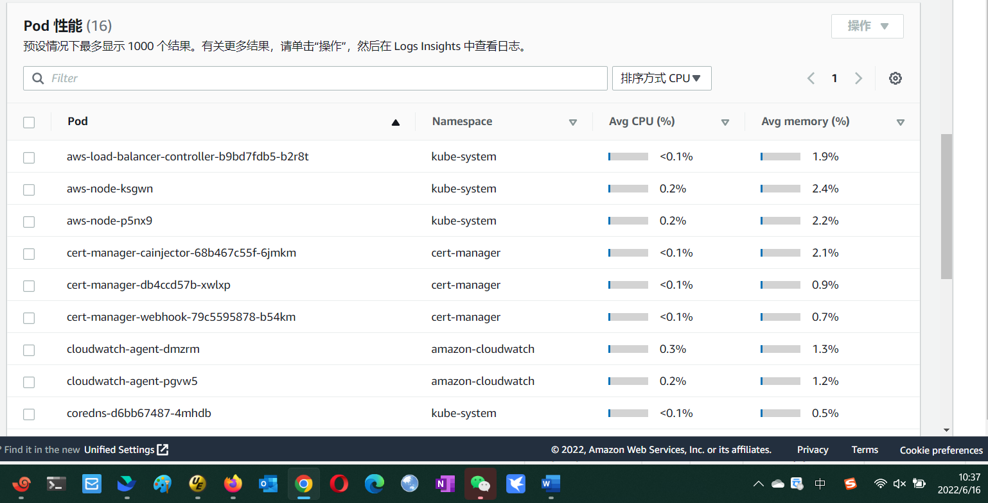Screen dimensions: 988x503
Task: Open WeChat in taskbar
Action: tap(480, 484)
